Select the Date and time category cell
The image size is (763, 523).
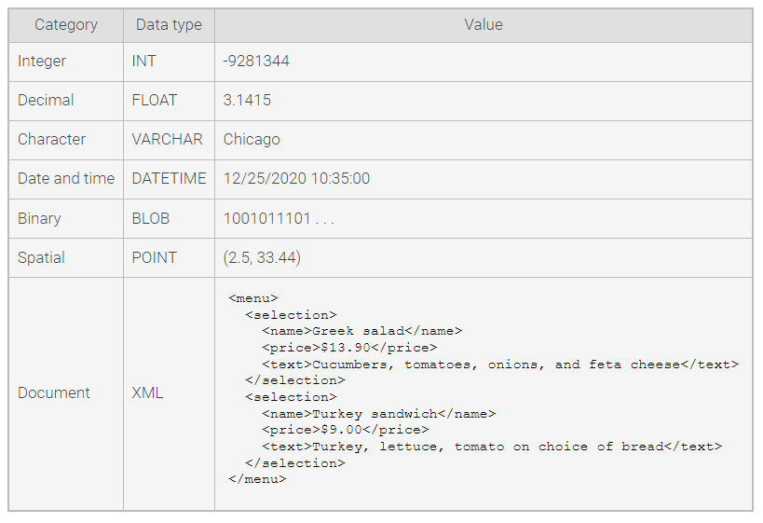click(66, 179)
